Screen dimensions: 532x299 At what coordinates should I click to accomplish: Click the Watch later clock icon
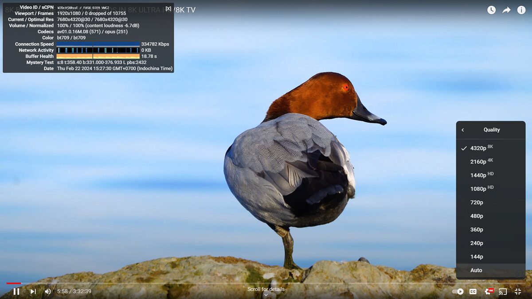tap(491, 10)
